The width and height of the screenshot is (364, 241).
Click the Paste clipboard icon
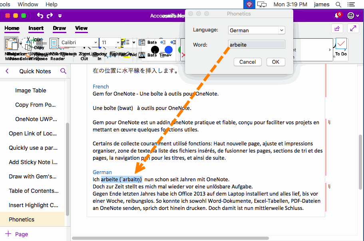pos(11,43)
